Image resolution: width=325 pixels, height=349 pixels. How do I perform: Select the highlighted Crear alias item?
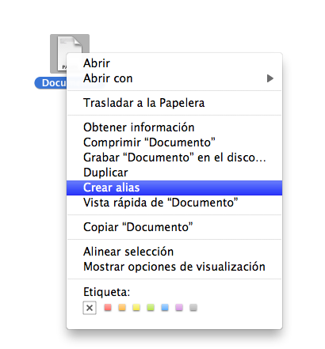[x=174, y=188]
